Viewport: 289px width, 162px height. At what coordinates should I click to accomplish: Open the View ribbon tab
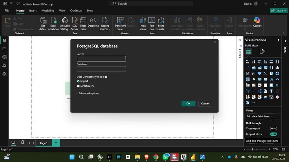(62, 11)
